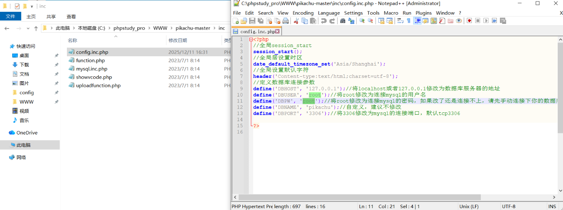This screenshot has height=210, width=563.
Task: Click the Paste toolbar icon
Action: click(313, 21)
